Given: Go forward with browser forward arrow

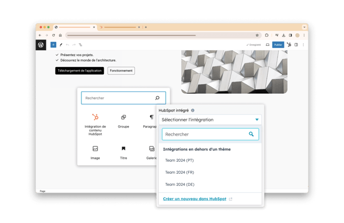Looking at the screenshot, I should pos(46,35).
